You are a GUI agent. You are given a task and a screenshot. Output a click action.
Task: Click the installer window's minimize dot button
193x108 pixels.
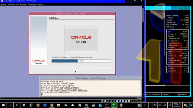(111, 13)
